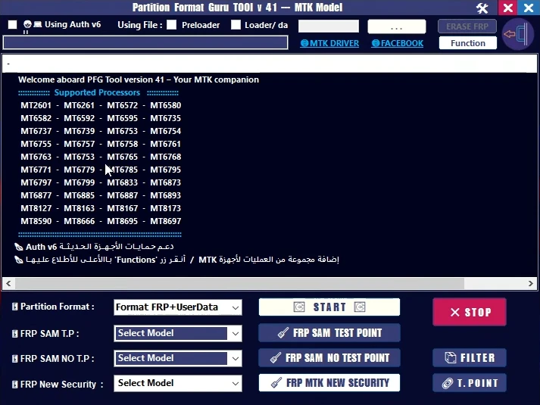Click the STOP button

[470, 312]
